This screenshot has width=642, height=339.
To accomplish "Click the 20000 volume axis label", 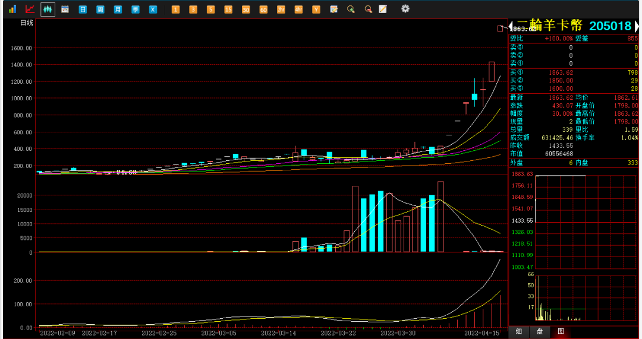I will click(24, 195).
